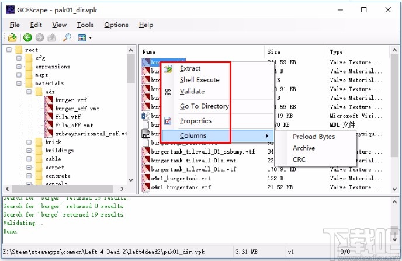Screen dimensions: 402x261
Task: Open the Edit menu
Action: [36, 25]
